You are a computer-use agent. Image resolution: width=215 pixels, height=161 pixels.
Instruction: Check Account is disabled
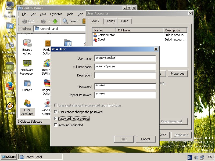[x=56, y=125]
